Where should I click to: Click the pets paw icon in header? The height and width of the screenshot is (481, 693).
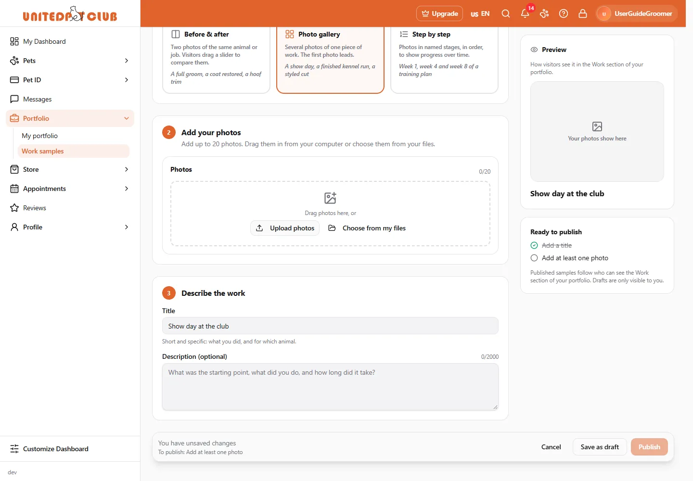pos(544,13)
